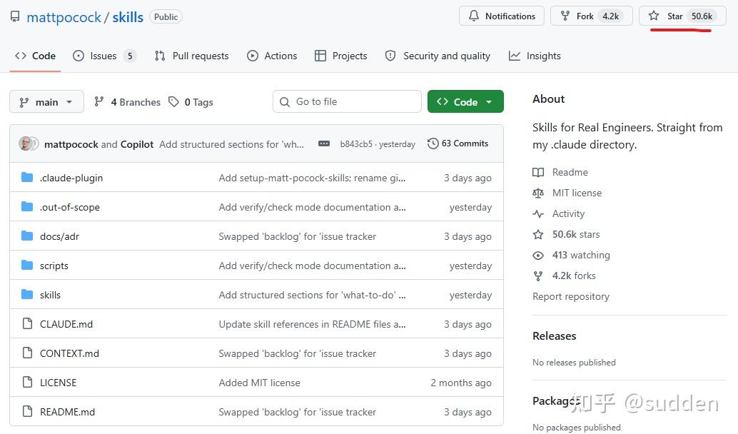Click the mattpocock avatar image

[x=25, y=143]
